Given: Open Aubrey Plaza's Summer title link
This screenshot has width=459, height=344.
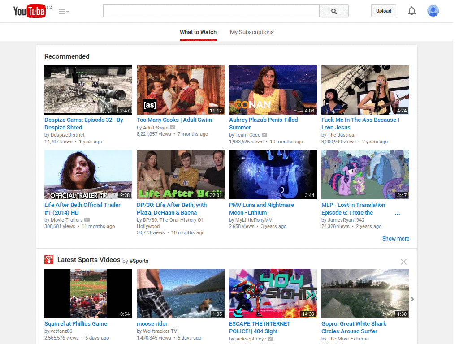Looking at the screenshot, I should tap(264, 124).
